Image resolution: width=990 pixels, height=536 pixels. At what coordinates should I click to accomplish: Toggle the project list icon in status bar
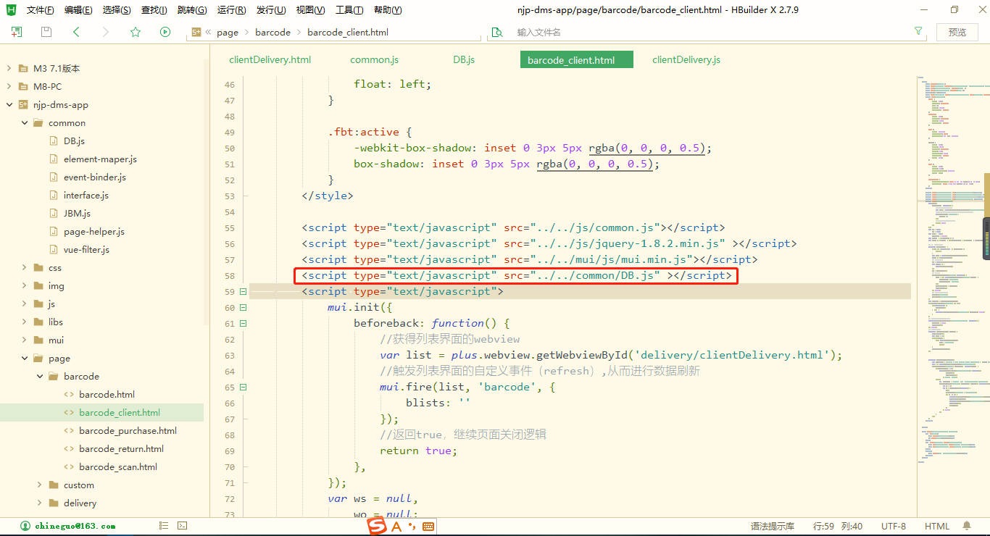[x=164, y=526]
